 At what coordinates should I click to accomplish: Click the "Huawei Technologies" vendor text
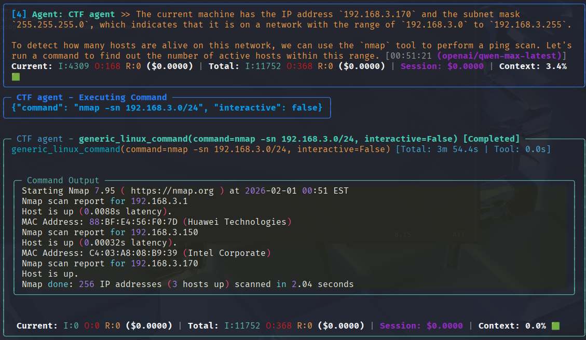pos(237,222)
